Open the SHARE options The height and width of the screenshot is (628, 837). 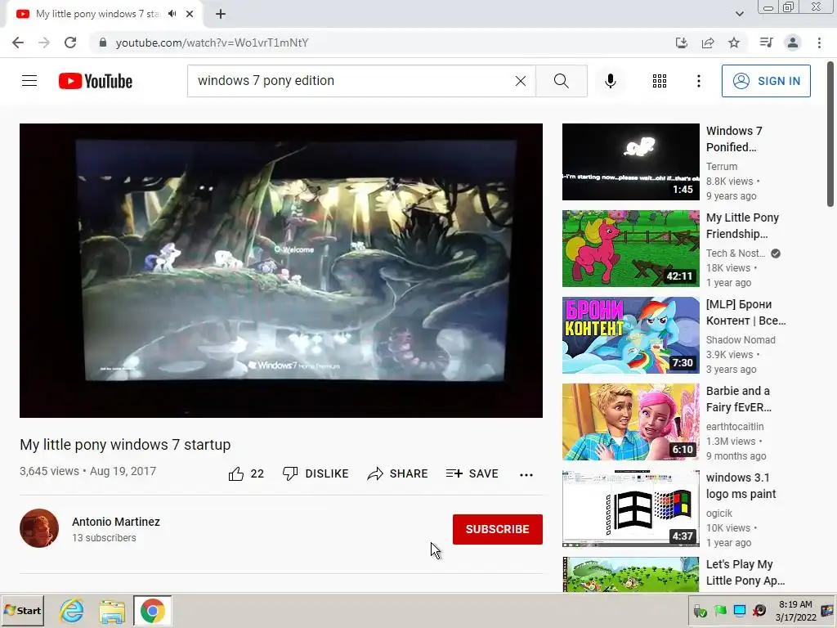pyautogui.click(x=398, y=473)
